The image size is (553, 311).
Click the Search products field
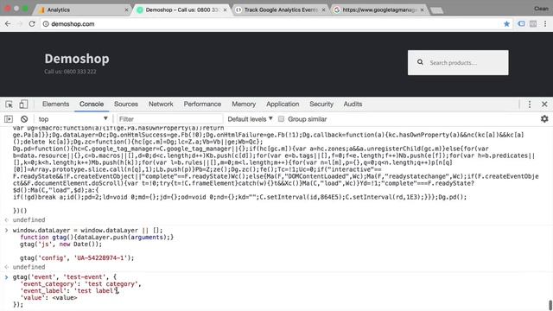click(458, 62)
